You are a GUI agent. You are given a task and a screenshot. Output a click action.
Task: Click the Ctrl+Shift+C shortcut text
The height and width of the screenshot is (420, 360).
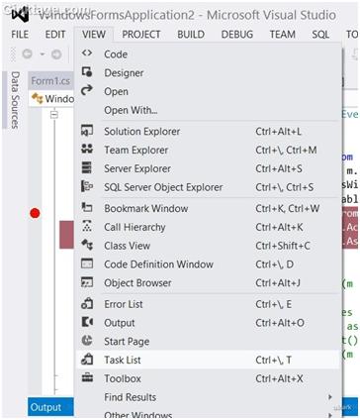click(283, 246)
